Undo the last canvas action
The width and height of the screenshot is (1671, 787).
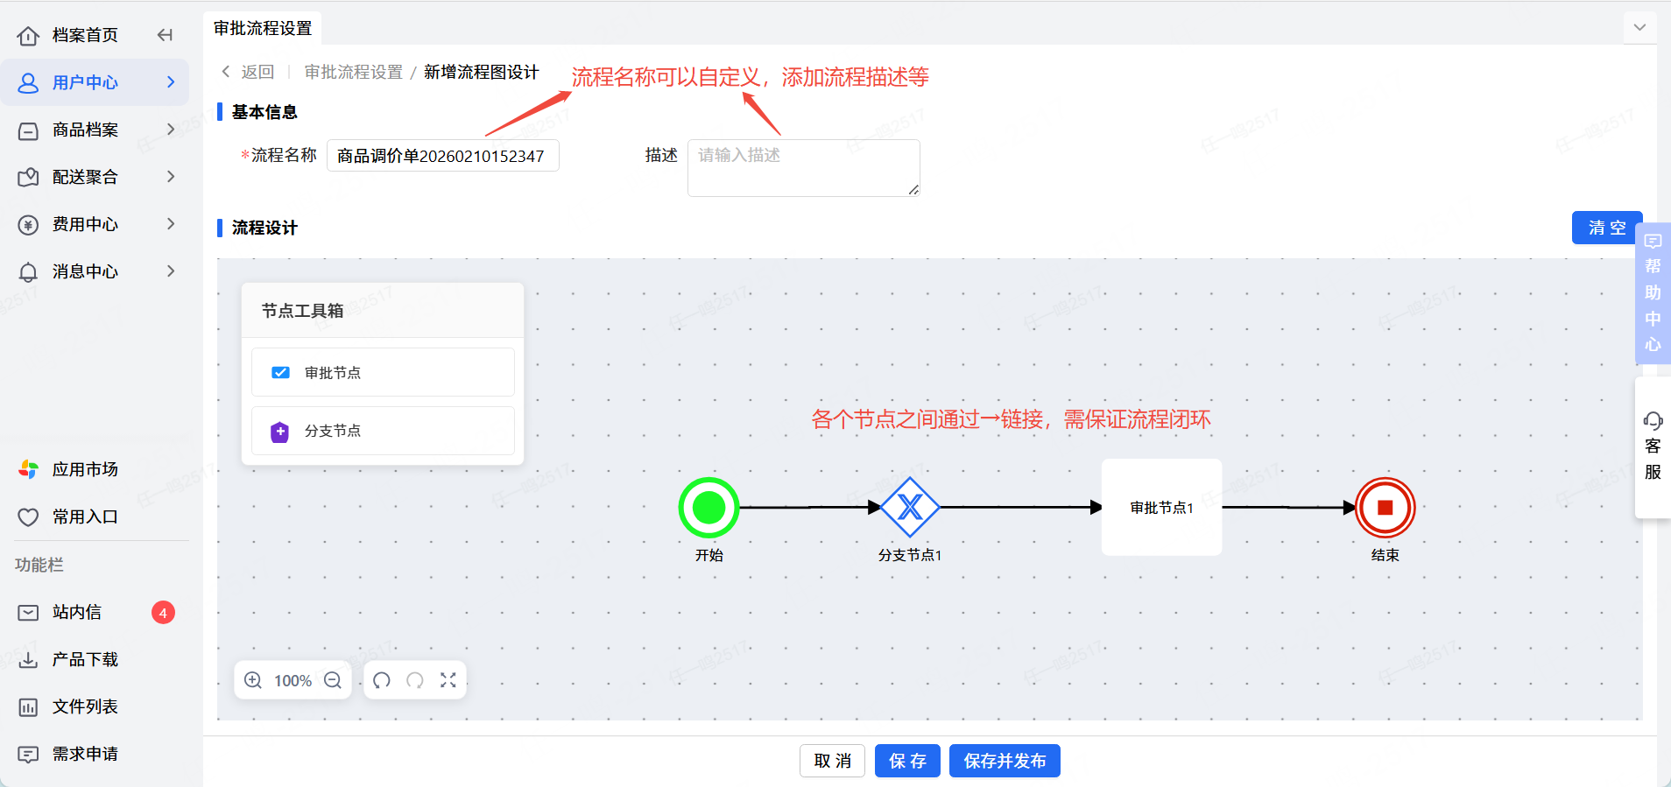(x=382, y=680)
